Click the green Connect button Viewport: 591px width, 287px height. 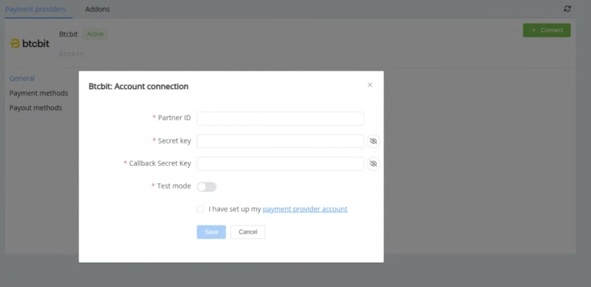[x=547, y=30]
